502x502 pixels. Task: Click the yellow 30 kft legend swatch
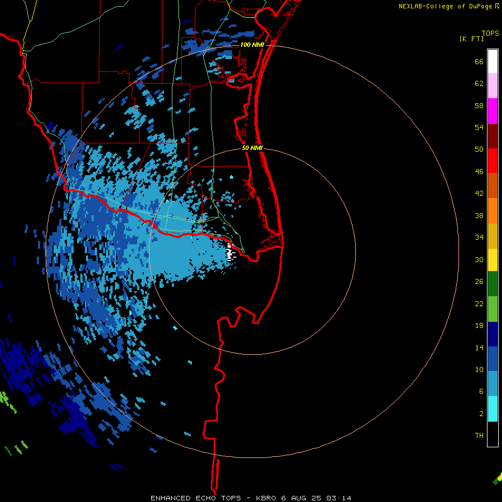pos(493,260)
